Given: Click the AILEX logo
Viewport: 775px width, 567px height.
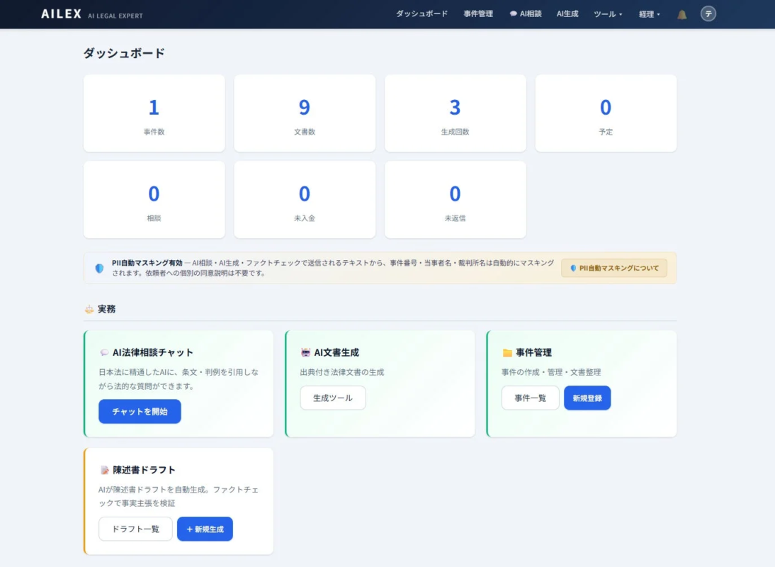Looking at the screenshot, I should [x=60, y=13].
